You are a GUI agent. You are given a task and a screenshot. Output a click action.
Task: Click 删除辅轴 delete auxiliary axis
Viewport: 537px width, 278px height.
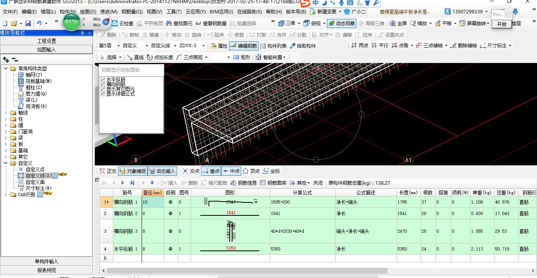[463, 46]
